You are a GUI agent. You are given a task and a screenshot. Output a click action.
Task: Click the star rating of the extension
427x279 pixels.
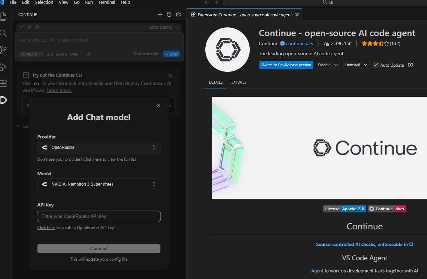pos(375,44)
